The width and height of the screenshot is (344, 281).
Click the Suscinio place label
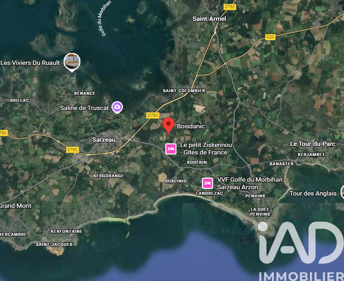coord(176,181)
